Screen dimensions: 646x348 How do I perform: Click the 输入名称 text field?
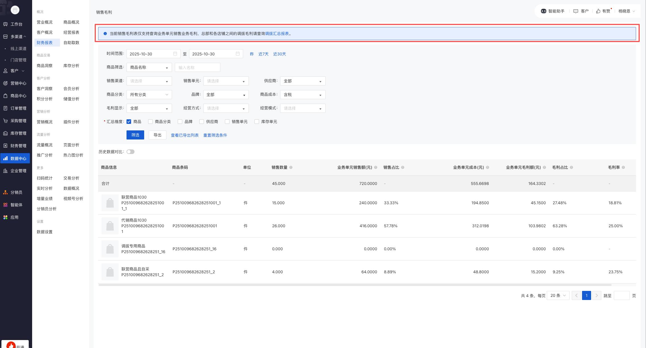point(197,67)
